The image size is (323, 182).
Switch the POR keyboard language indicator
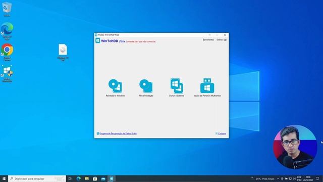tap(299, 178)
